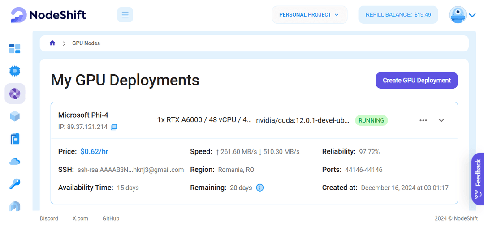Open the GitHub footer link
484x226 pixels.
pos(111,218)
